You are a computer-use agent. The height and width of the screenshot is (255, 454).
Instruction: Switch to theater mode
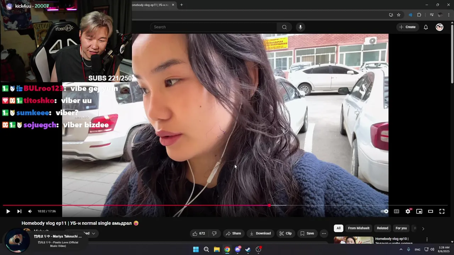[x=431, y=211]
